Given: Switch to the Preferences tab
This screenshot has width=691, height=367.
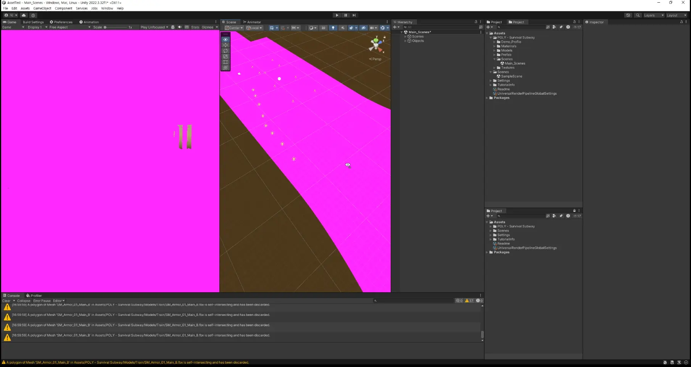Looking at the screenshot, I should click(x=61, y=22).
